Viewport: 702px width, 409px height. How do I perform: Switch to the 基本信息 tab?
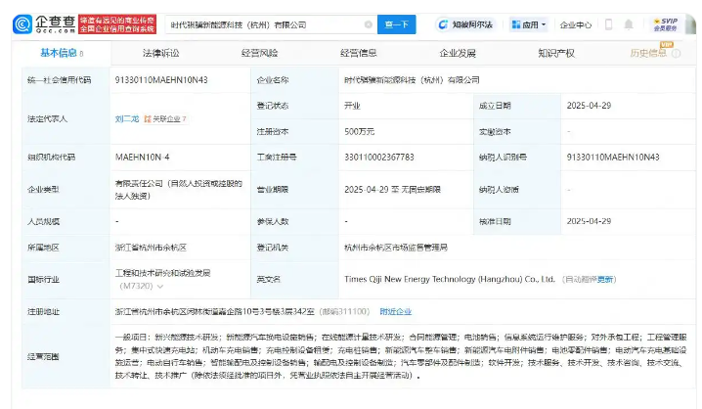click(x=62, y=53)
